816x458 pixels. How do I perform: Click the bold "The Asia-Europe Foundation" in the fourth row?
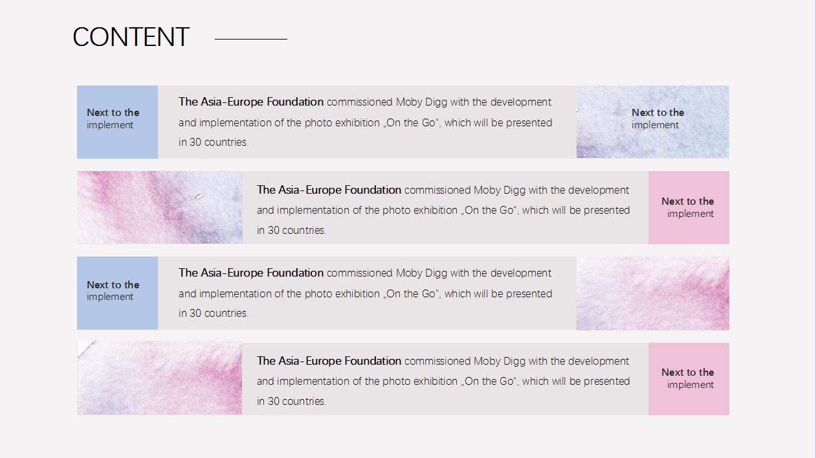click(x=329, y=361)
